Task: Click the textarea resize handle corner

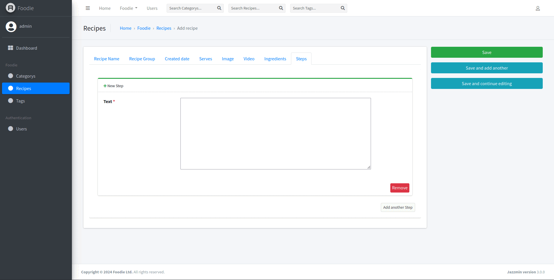Action: [369, 167]
